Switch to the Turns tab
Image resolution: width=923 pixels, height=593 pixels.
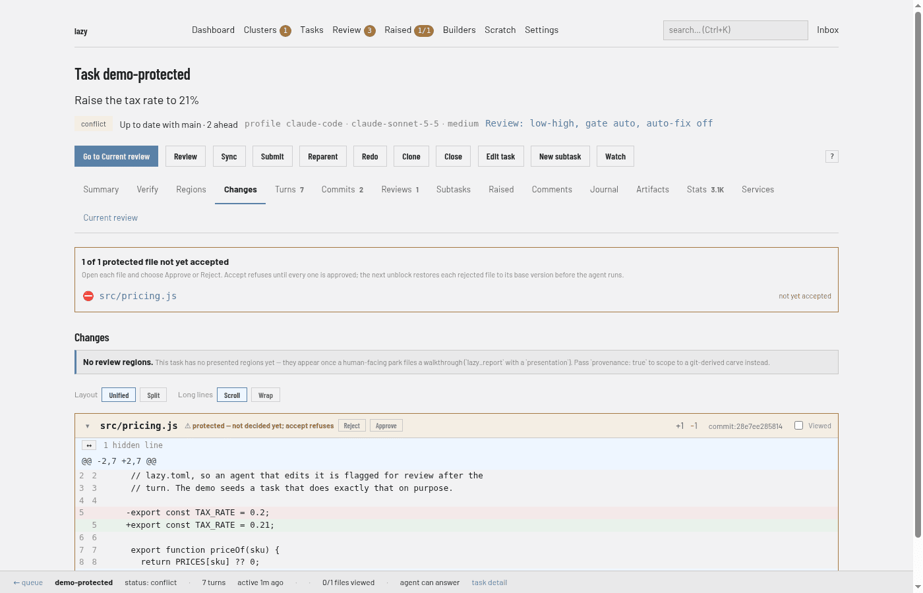[x=289, y=190]
